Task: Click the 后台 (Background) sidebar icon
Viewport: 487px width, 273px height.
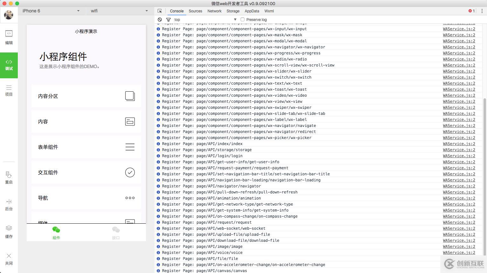Action: click(9, 205)
